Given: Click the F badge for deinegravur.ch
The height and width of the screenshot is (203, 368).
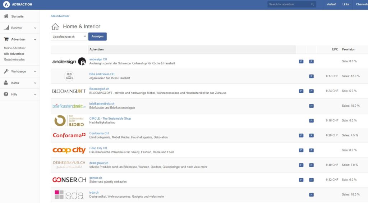Looking at the screenshot, I should pos(301,165).
